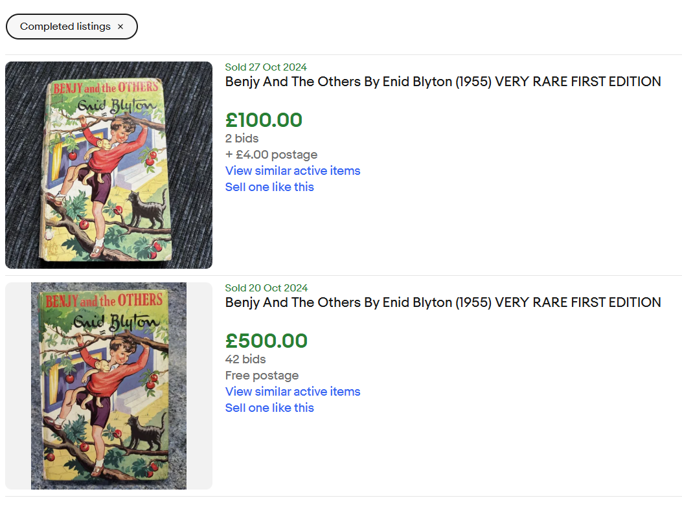Open the listing title sold 27 Oct 2024
This screenshot has width=682, height=509.
pyautogui.click(x=443, y=82)
